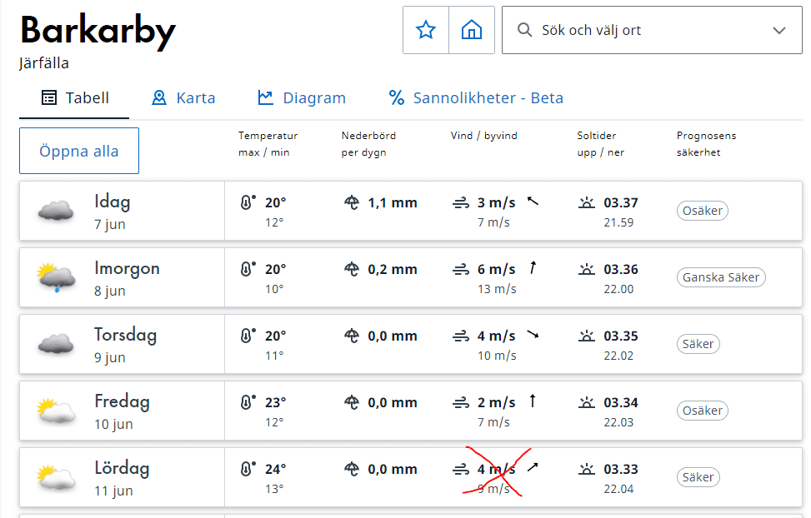
Task: Click the Barkarby page heading
Action: pyautogui.click(x=98, y=31)
